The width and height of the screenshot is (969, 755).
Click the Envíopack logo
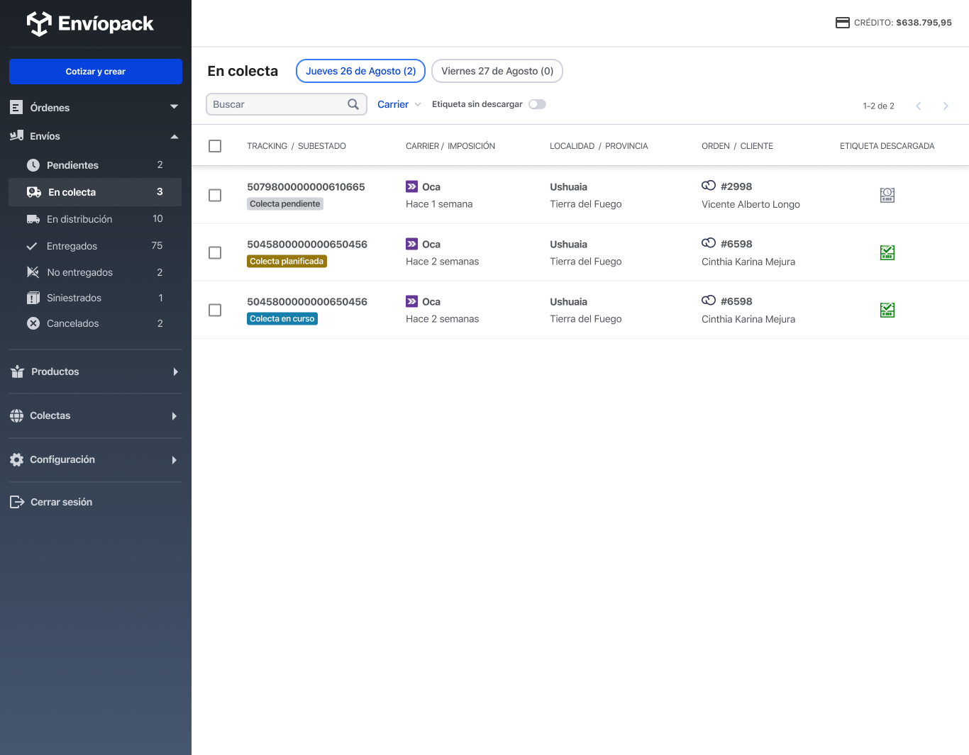coord(90,23)
